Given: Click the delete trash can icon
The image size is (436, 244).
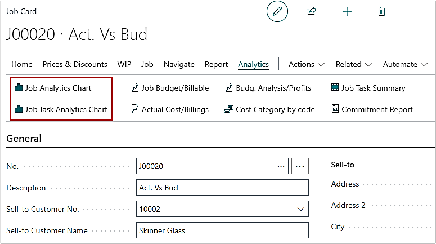Looking at the screenshot, I should (382, 11).
